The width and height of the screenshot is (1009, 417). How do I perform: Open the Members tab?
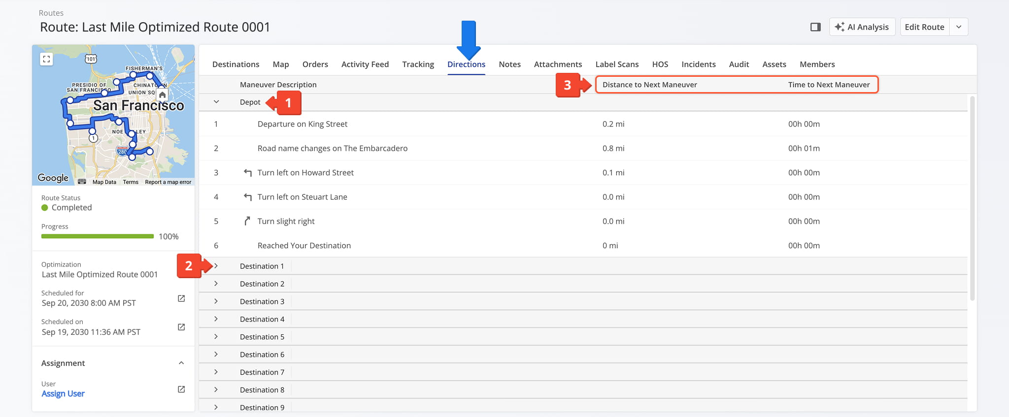(x=817, y=64)
